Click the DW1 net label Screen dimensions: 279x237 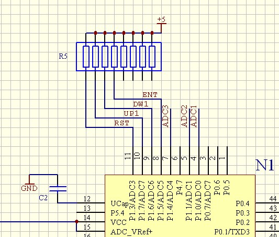pos(141,104)
